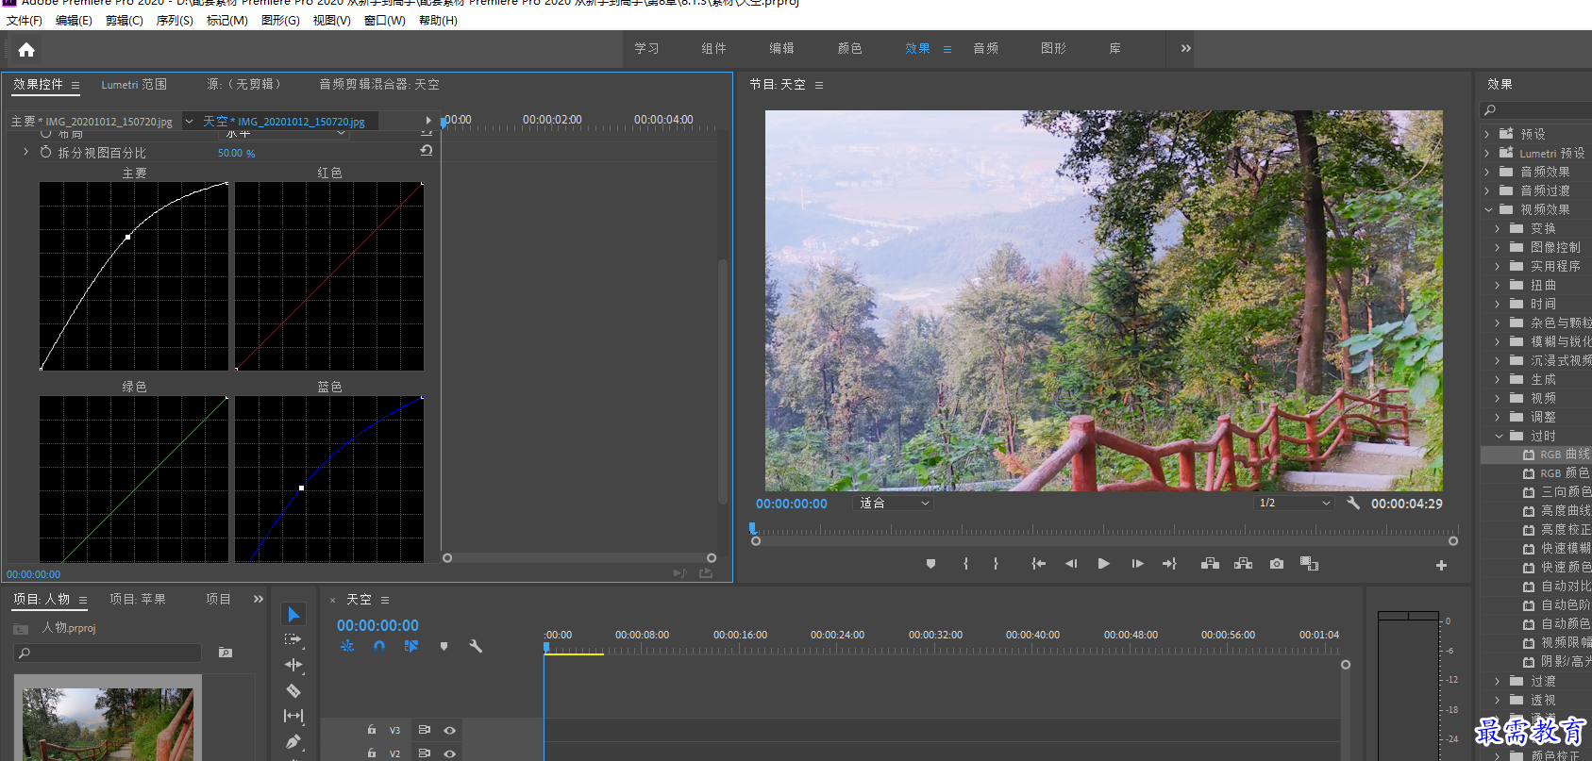Mark Out point in Program monitor
The width and height of the screenshot is (1592, 761).
point(996,564)
